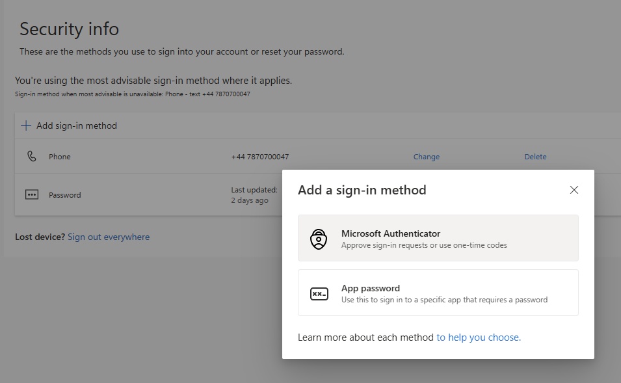Select the Password method name
The height and width of the screenshot is (383, 621).
[x=65, y=195]
